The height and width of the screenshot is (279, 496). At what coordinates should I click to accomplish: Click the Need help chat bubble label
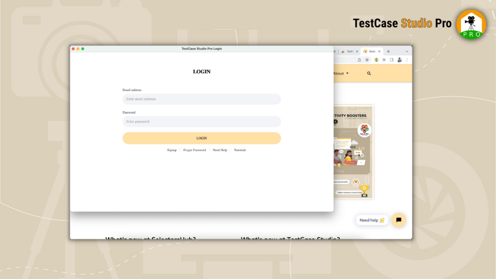click(x=372, y=220)
